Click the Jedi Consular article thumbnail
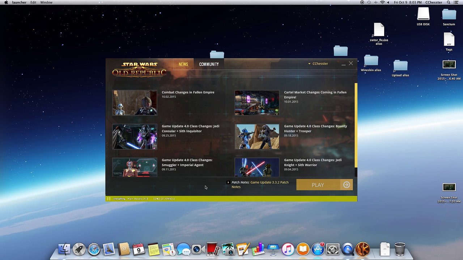 (135, 137)
